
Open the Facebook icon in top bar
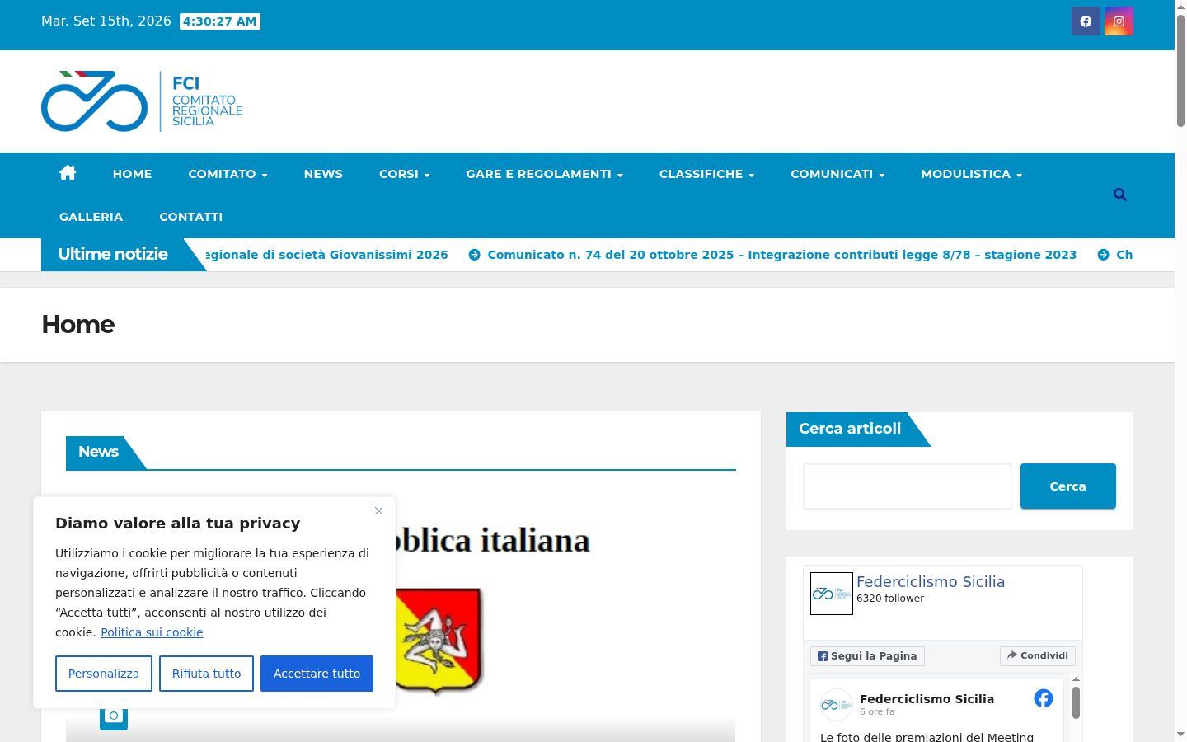point(1086,21)
